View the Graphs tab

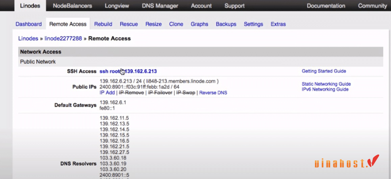pyautogui.click(x=199, y=24)
